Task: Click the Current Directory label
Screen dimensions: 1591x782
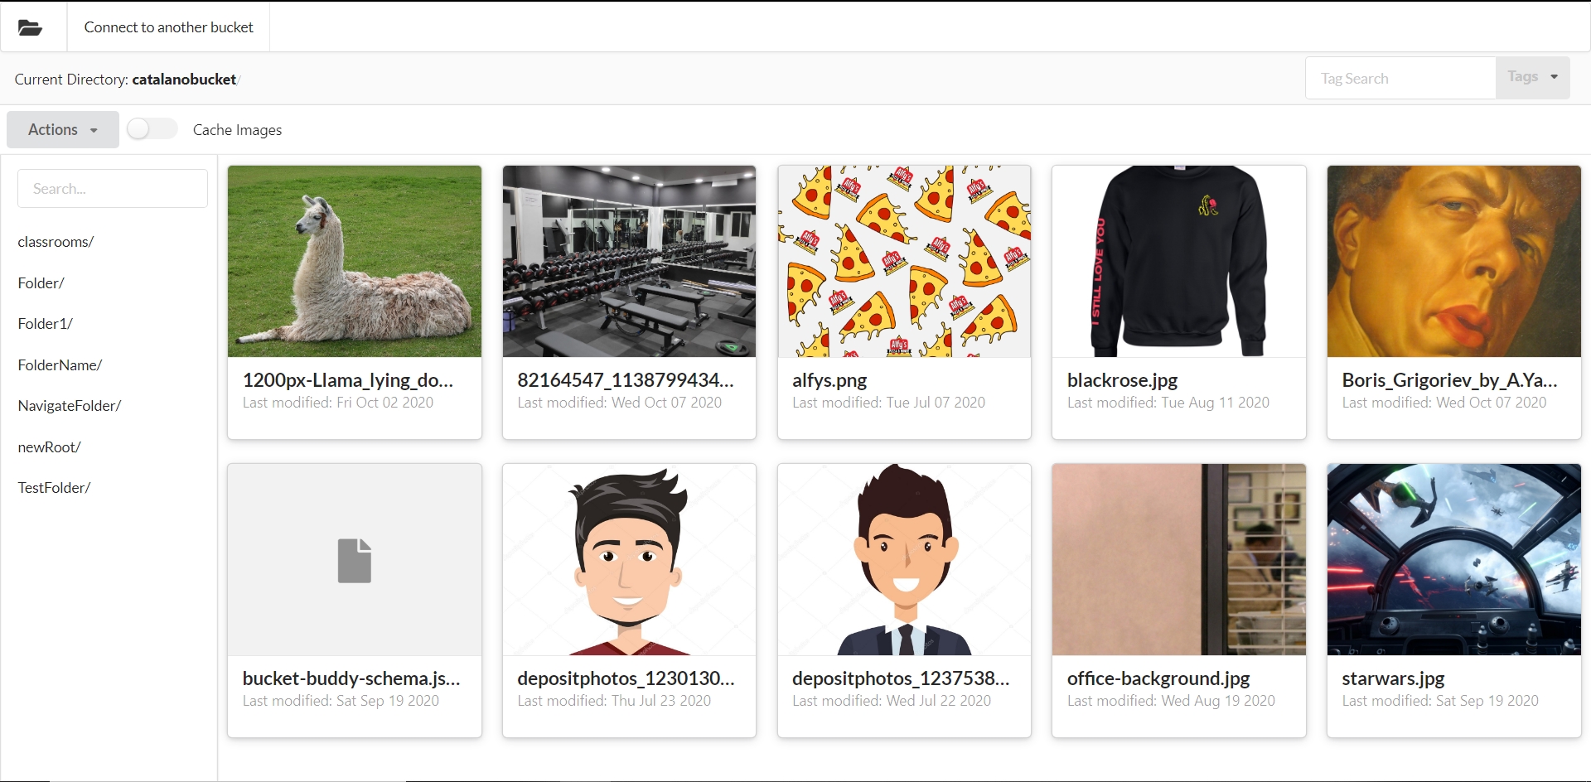Action: coord(71,80)
